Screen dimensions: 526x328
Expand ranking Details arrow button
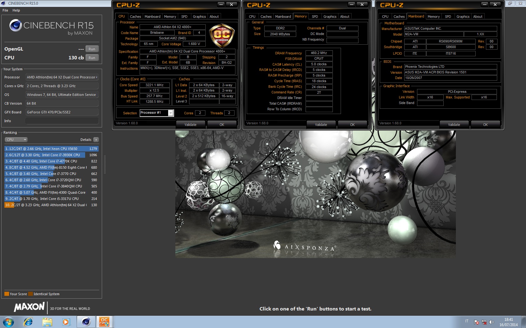pyautogui.click(x=96, y=140)
